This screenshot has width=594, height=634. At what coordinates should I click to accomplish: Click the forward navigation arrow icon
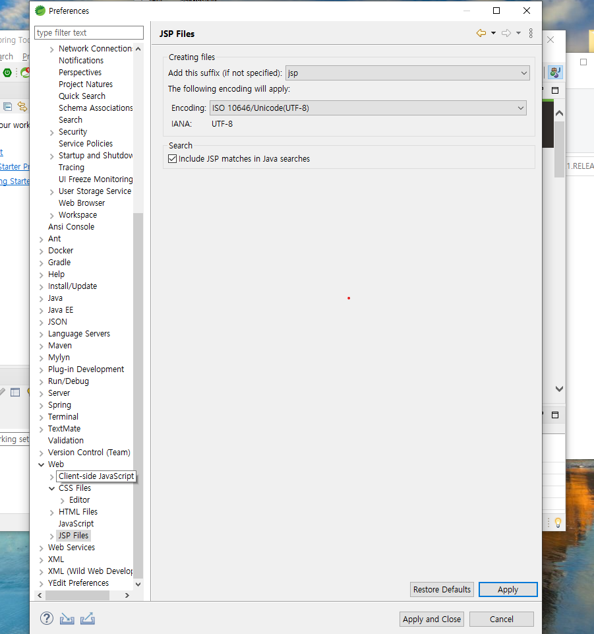pyautogui.click(x=506, y=33)
